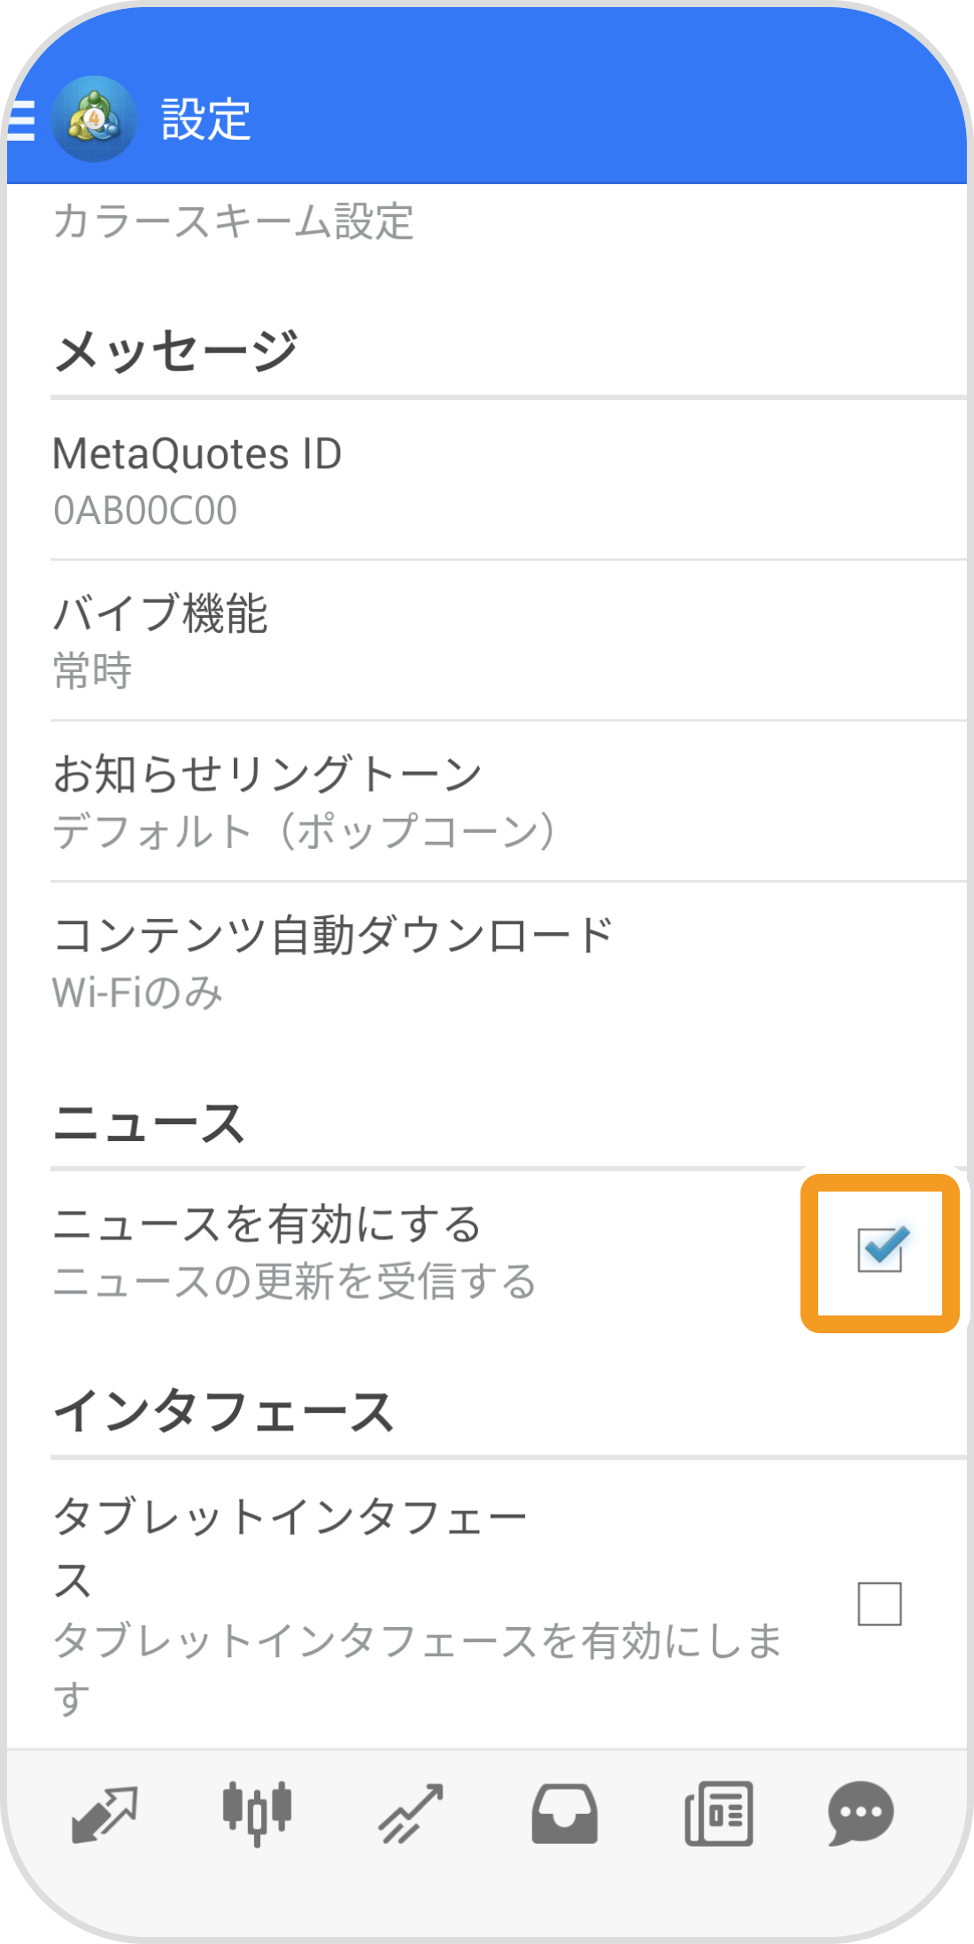Tap the ニュースを有効にする row label
Screen dimensions: 974x1944
pyautogui.click(x=267, y=1225)
